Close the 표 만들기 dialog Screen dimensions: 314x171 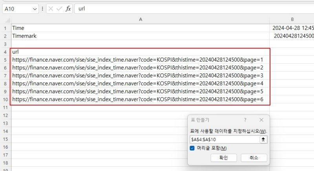(261, 120)
